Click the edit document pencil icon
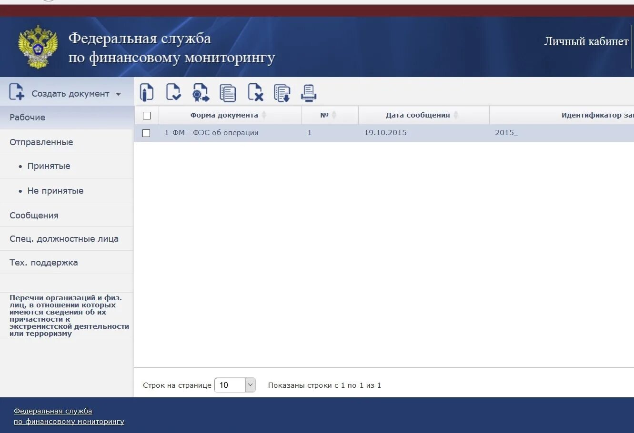The image size is (634, 433). tap(147, 92)
